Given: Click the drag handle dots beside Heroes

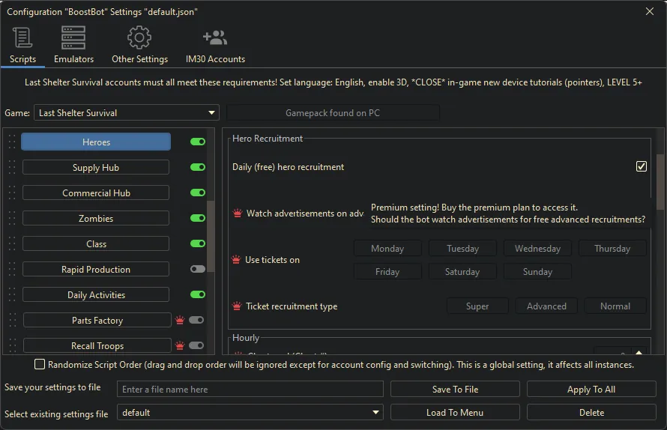Looking at the screenshot, I should click(x=12, y=142).
